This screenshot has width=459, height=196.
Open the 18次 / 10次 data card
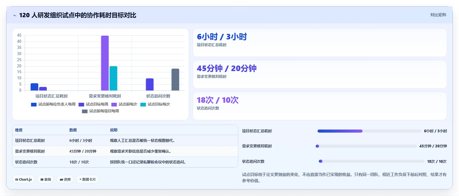(320, 106)
